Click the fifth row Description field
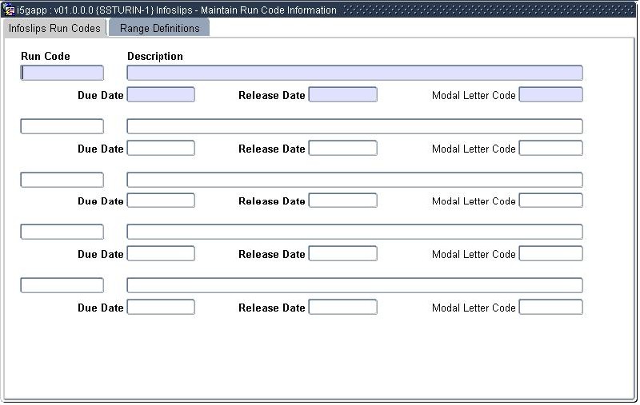This screenshot has width=640, height=405. (x=354, y=285)
